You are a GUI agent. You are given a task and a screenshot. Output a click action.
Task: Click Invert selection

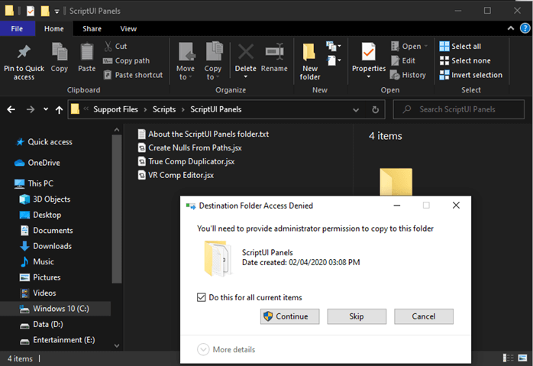471,75
